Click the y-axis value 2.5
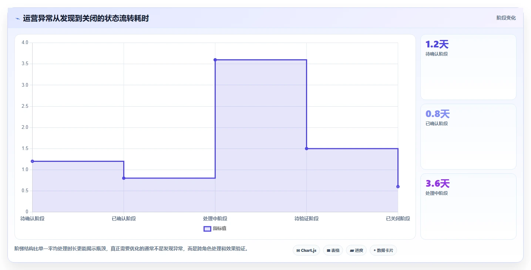 click(x=25, y=106)
